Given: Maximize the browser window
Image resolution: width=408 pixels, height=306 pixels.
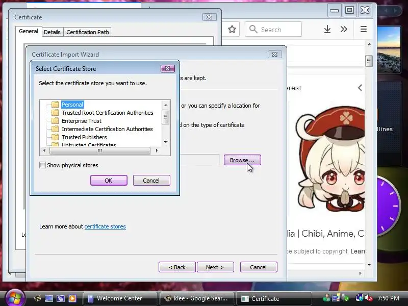Looking at the screenshot, I should (349, 10).
